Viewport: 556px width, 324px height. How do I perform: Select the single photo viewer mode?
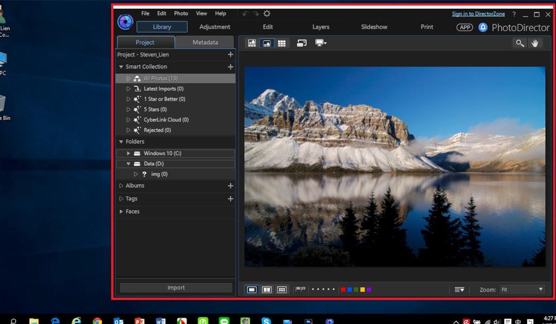(251, 289)
